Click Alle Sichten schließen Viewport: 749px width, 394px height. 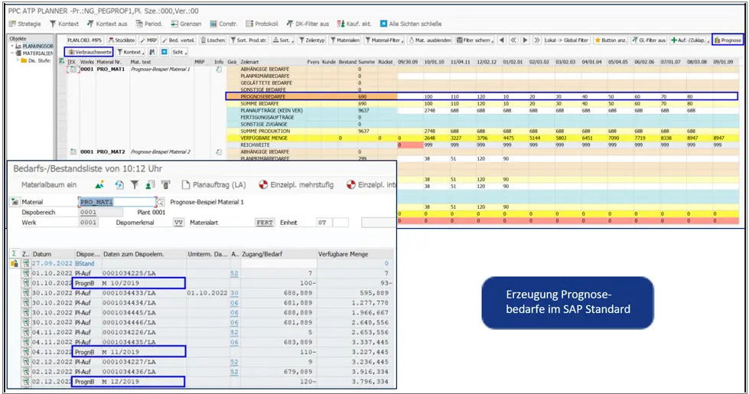[x=410, y=24]
